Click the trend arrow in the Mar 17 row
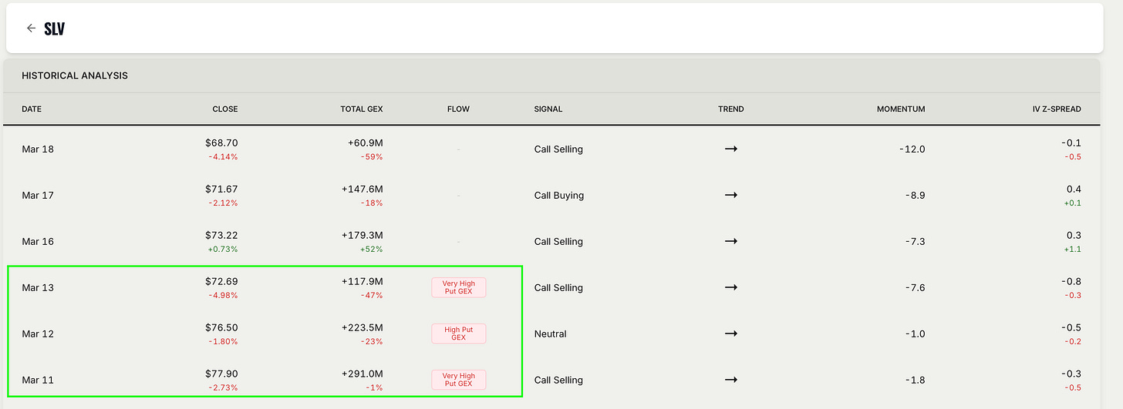Viewport: 1123px width, 409px height. tap(731, 195)
